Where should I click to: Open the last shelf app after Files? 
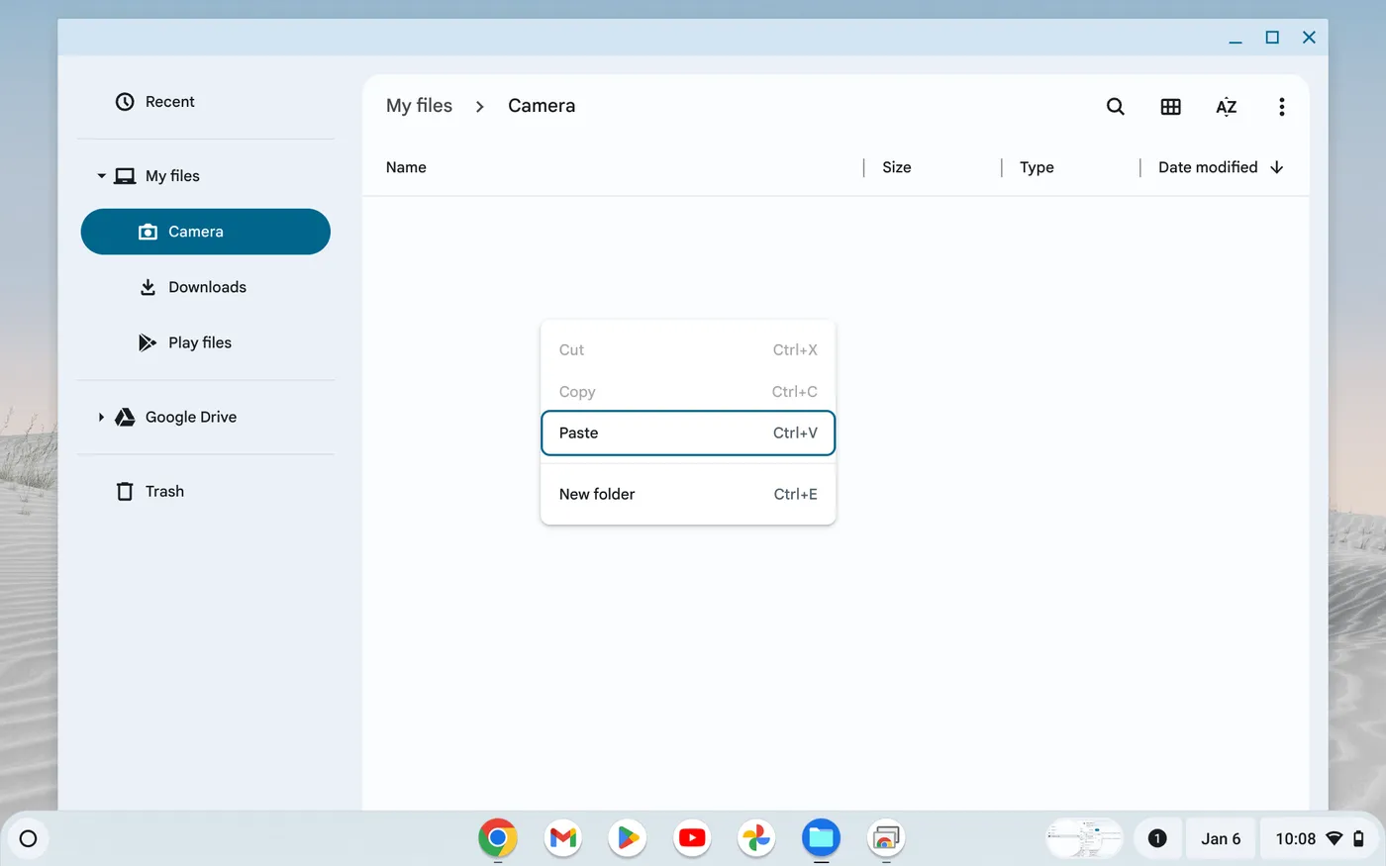pyautogui.click(x=886, y=838)
